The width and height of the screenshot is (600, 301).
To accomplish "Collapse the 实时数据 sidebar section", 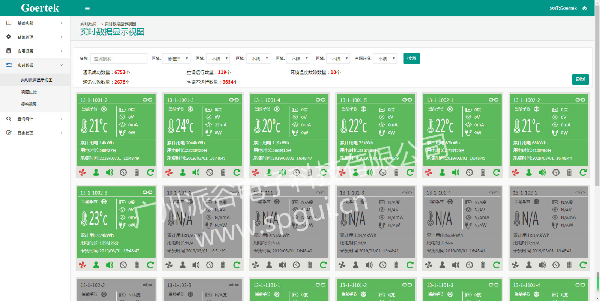I will pos(35,65).
